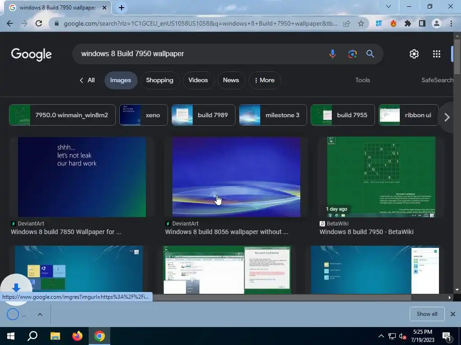This screenshot has width=461, height=345.
Task: Search by image with Google Lens icon
Action: 352,54
